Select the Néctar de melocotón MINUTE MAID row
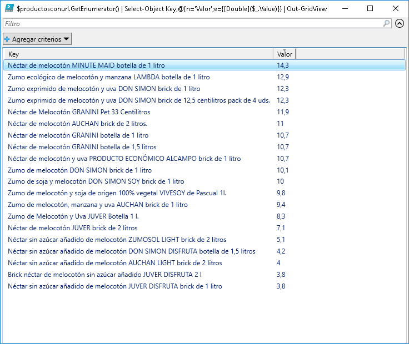This screenshot has width=409, height=344. (x=86, y=65)
